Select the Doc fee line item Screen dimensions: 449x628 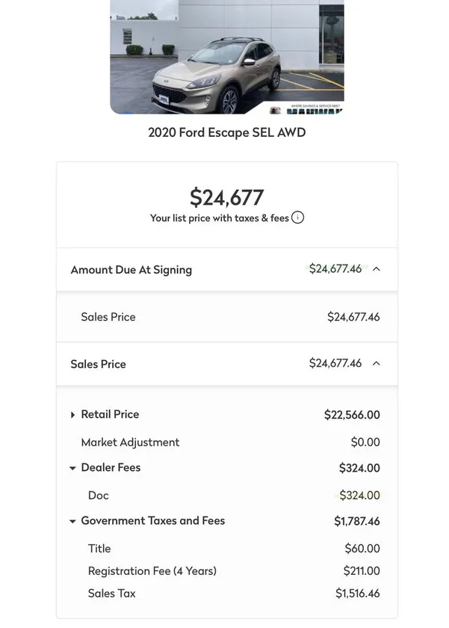point(98,495)
